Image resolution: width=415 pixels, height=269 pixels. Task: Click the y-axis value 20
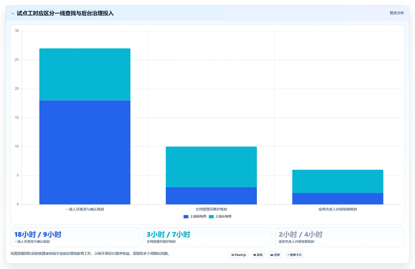pyautogui.click(x=17, y=89)
